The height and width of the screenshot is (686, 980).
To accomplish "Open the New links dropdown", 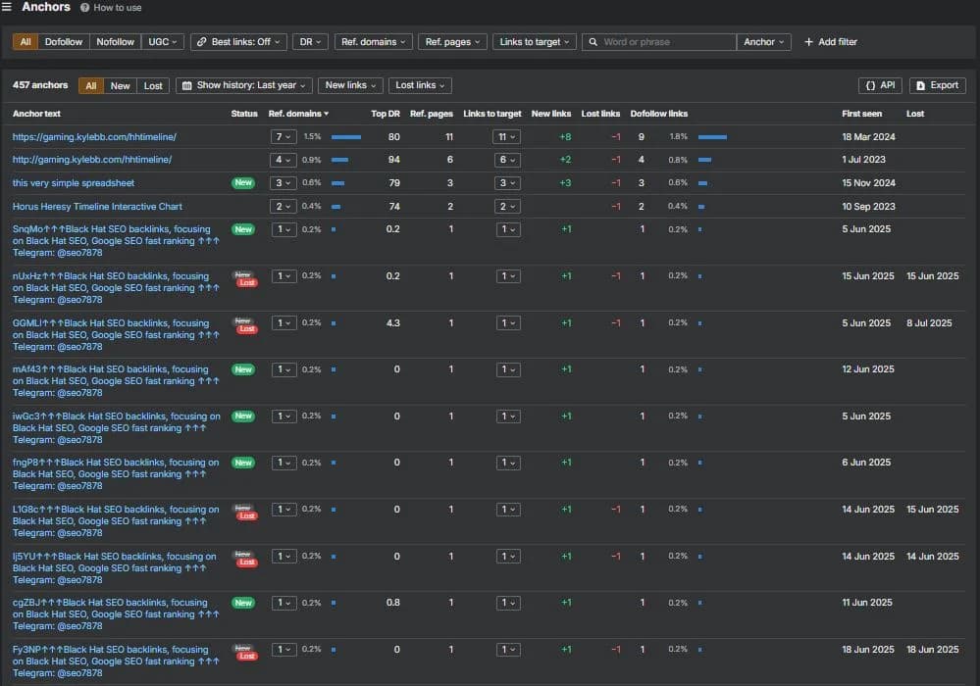I will point(350,85).
